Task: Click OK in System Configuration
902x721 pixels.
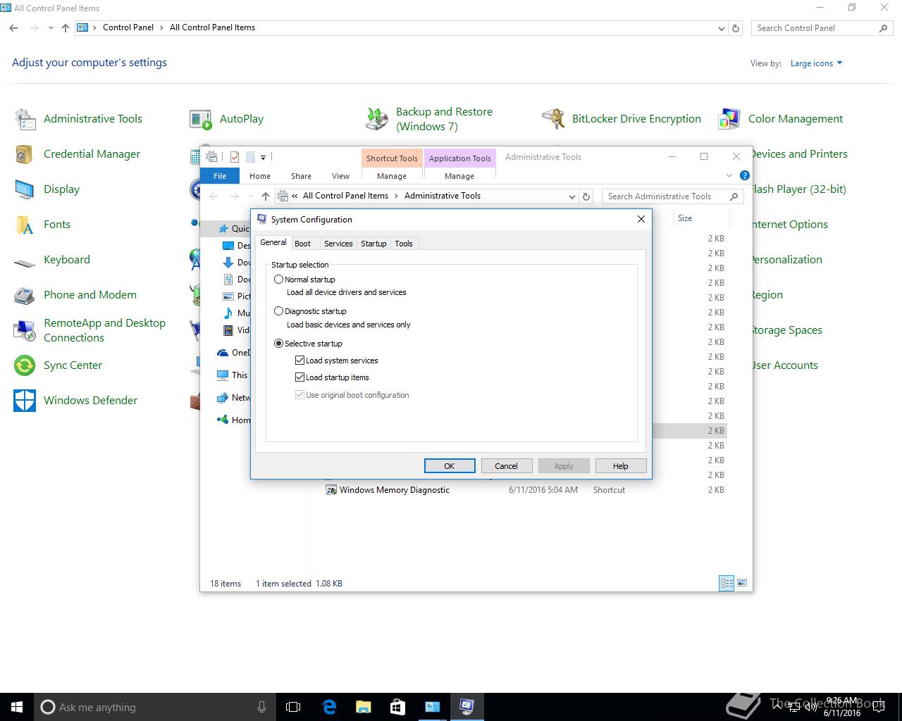Action: [x=450, y=466]
